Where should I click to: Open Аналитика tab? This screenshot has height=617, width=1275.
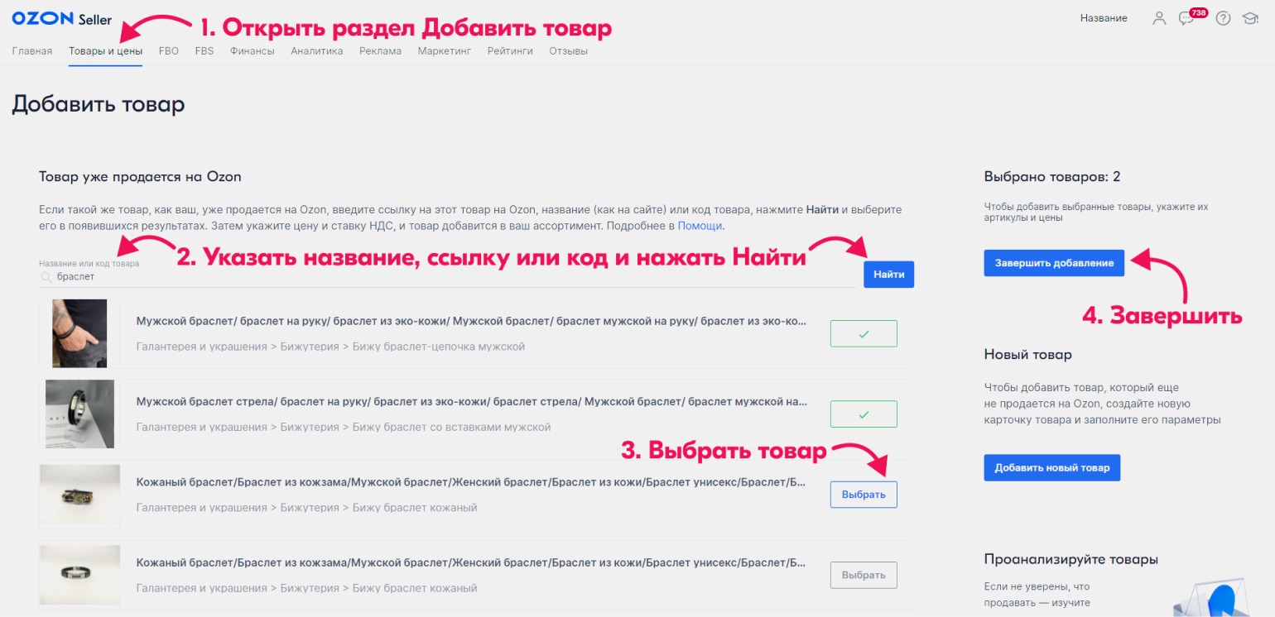(x=316, y=50)
